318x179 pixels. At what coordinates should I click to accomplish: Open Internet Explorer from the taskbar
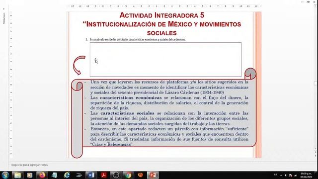click(x=67, y=175)
